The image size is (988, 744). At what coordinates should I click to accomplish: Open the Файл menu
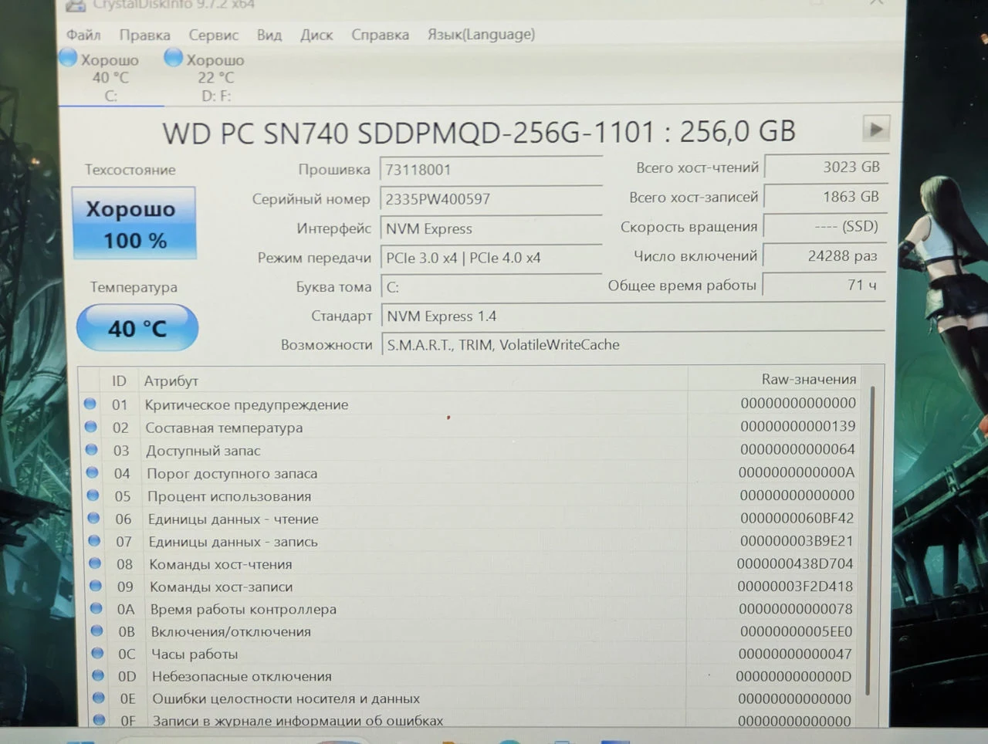[83, 35]
